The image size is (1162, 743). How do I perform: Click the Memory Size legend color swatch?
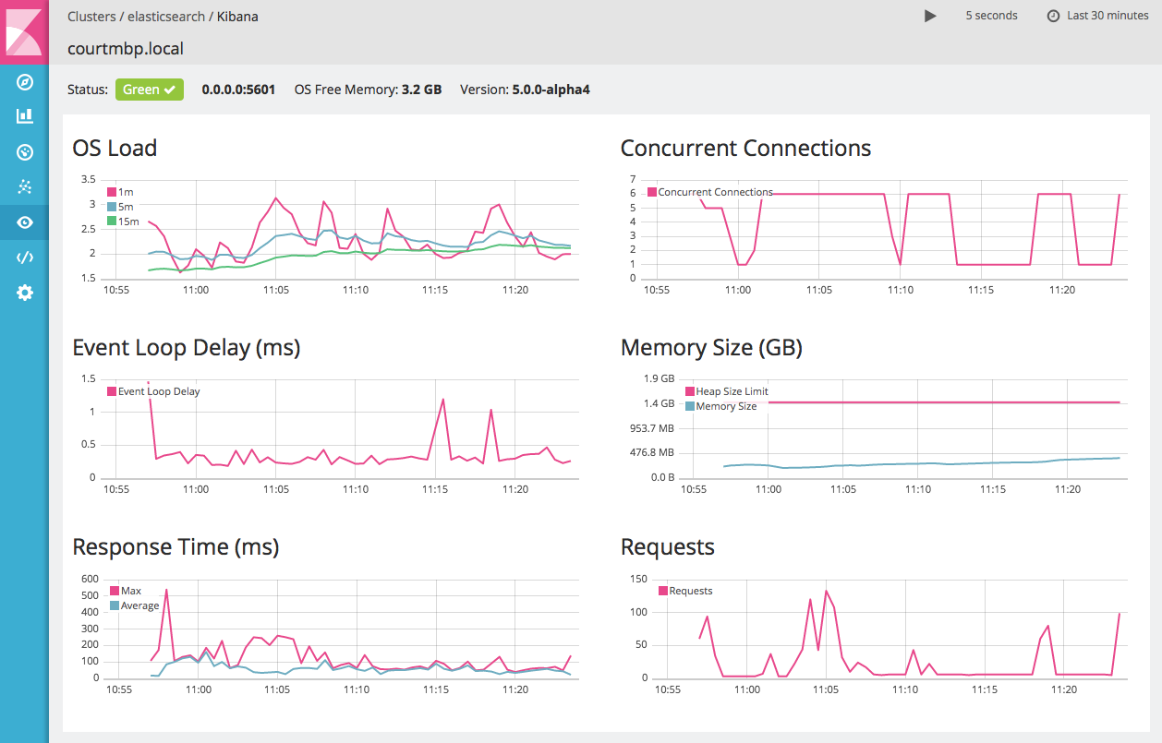[690, 406]
